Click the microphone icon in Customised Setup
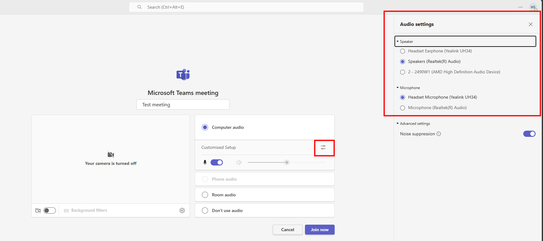543x241 pixels. pos(205,162)
